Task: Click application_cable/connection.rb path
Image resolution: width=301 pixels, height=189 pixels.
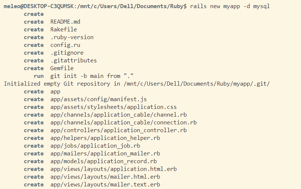Action: tap(124, 123)
